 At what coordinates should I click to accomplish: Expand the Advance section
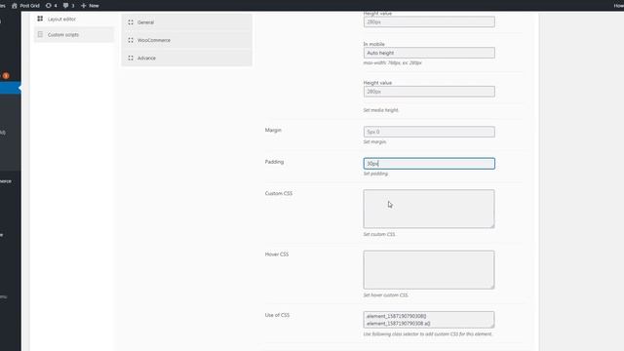pyautogui.click(x=186, y=58)
